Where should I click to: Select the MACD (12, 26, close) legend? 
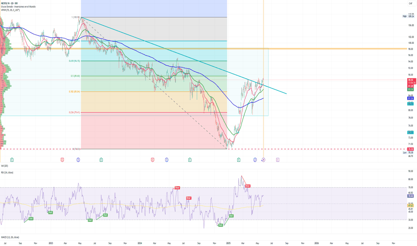(10, 237)
